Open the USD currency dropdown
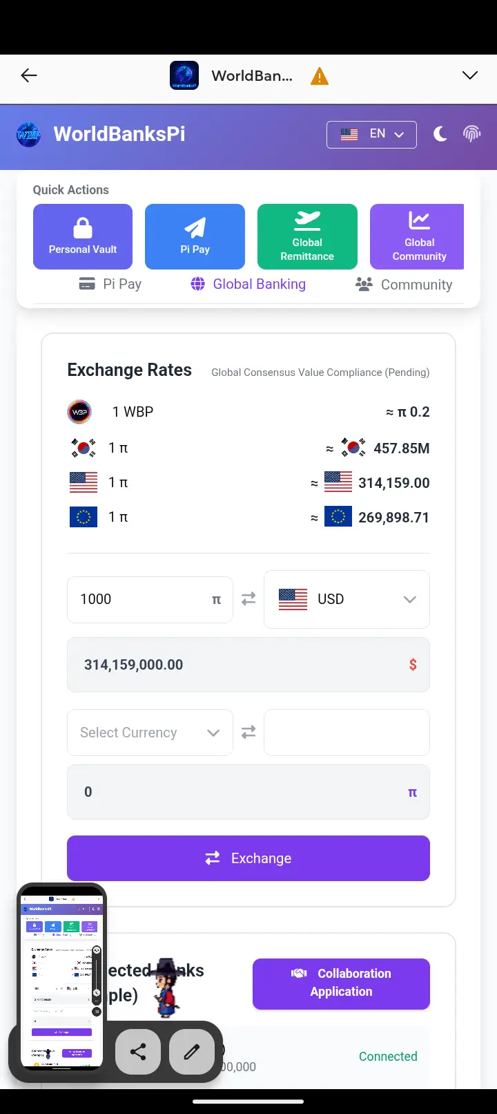Viewport: 497px width, 1114px height. pos(347,599)
